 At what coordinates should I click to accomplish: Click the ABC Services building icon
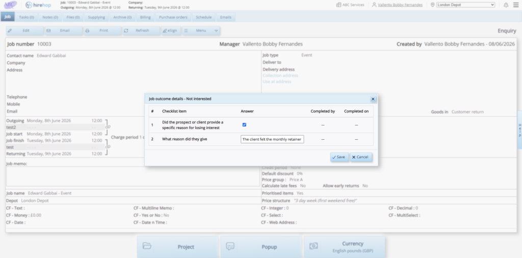[338, 5]
